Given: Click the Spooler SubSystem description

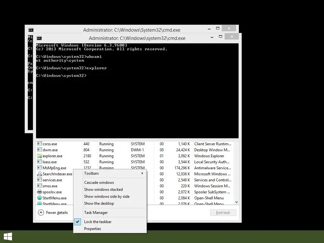Looking at the screenshot, I should click(212, 192).
